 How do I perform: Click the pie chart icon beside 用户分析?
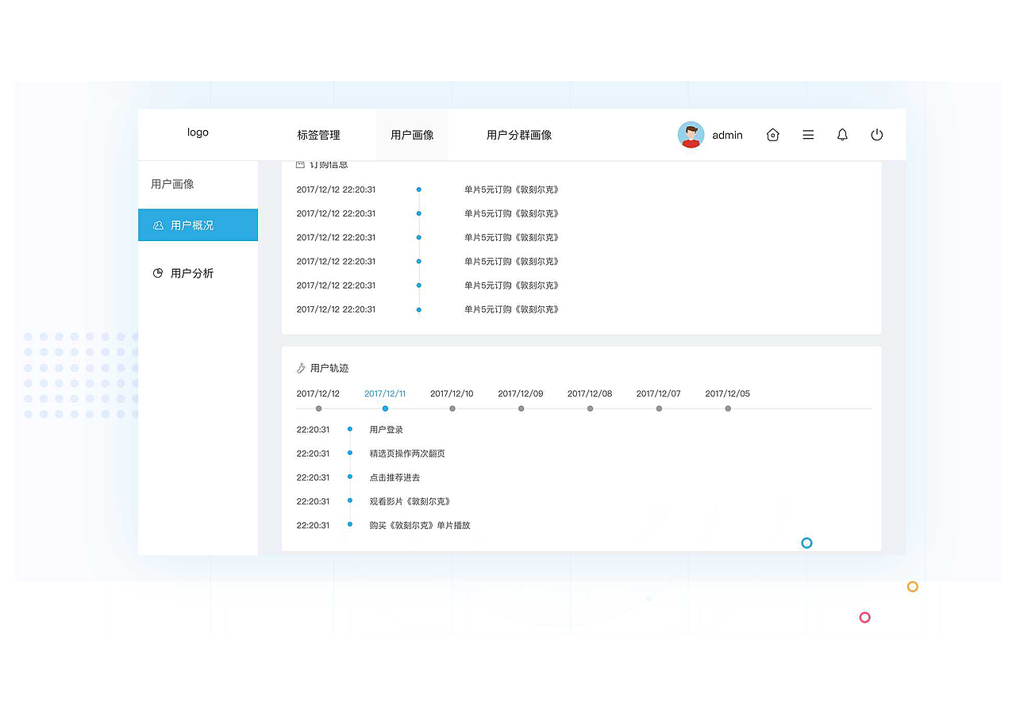[x=158, y=273]
